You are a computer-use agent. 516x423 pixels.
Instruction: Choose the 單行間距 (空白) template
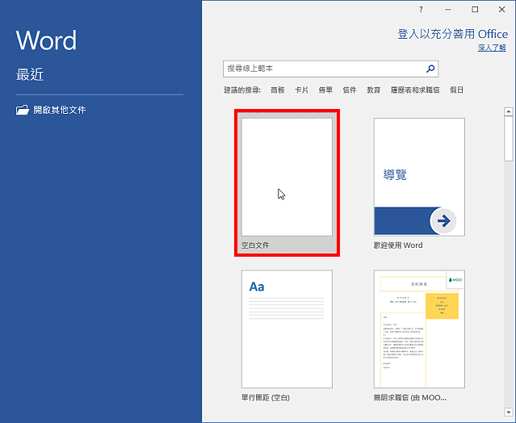click(287, 336)
